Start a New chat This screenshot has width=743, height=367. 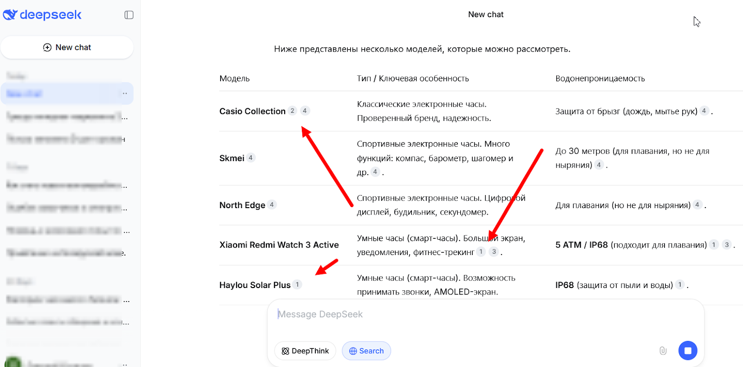tap(67, 47)
